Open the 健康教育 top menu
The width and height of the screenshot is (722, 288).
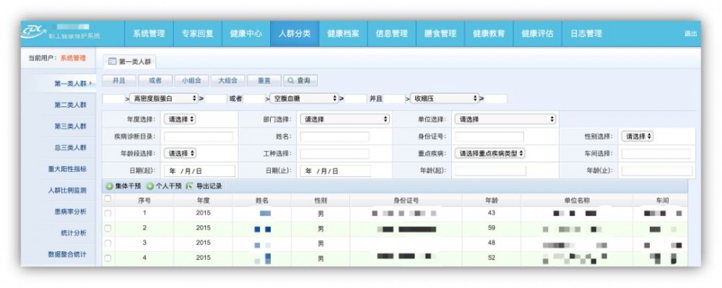[x=489, y=34]
